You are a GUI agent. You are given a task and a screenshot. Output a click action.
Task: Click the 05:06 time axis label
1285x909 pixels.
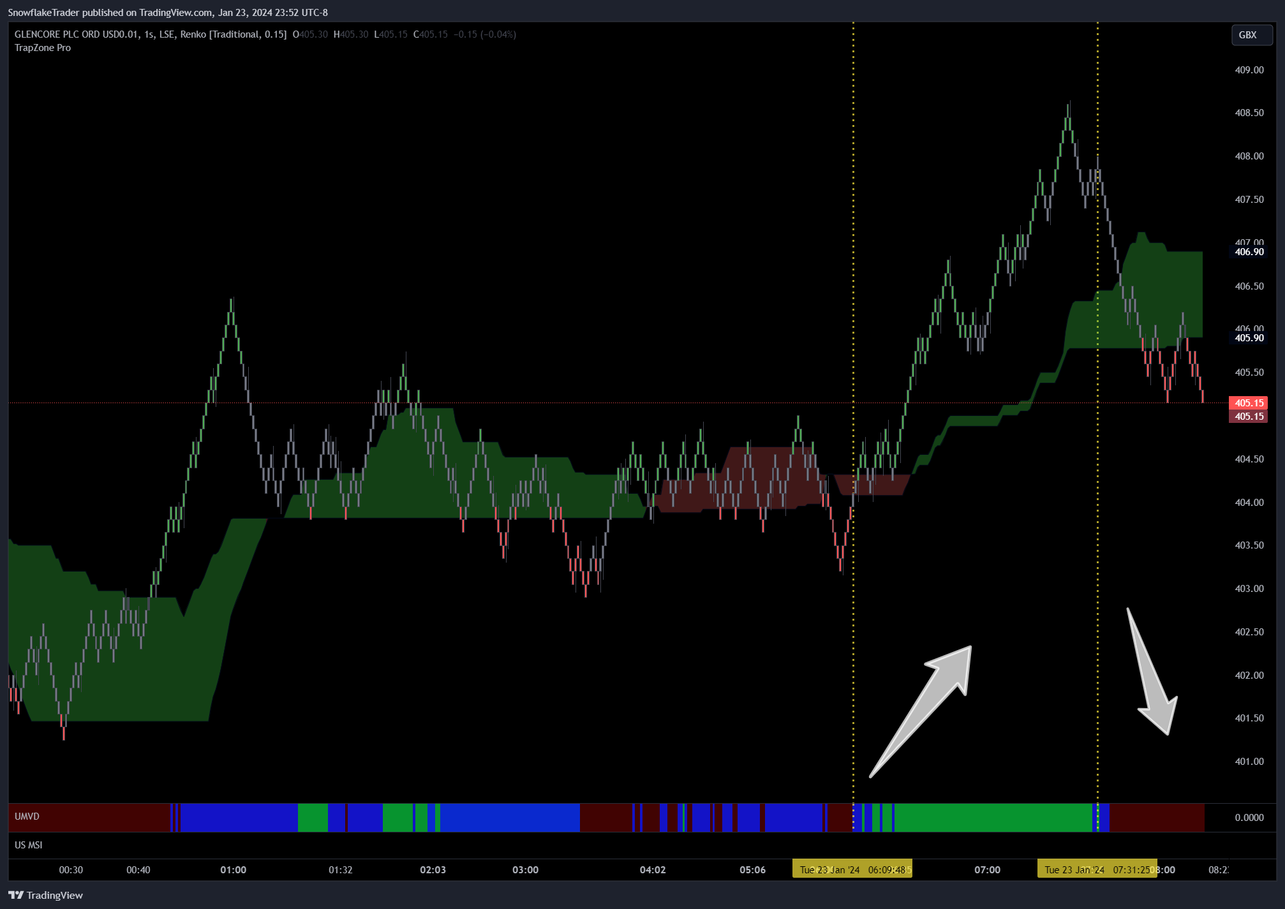(x=752, y=869)
